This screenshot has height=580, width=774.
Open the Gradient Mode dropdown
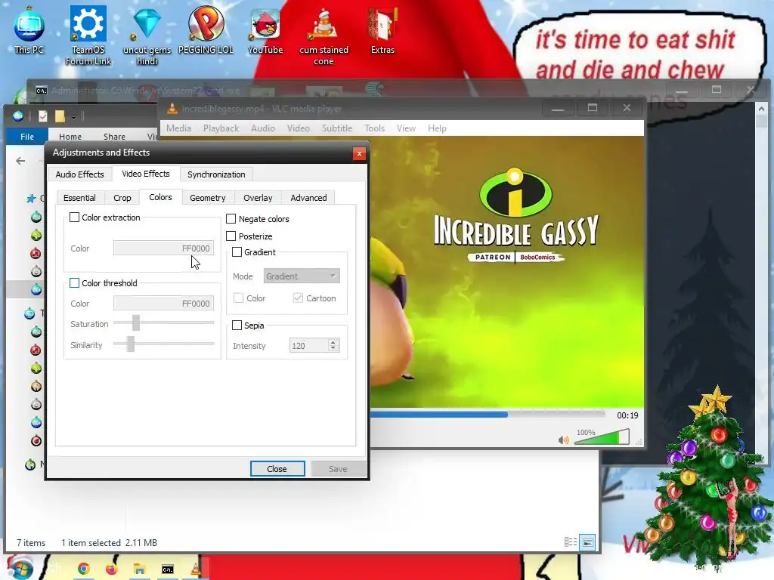(302, 276)
